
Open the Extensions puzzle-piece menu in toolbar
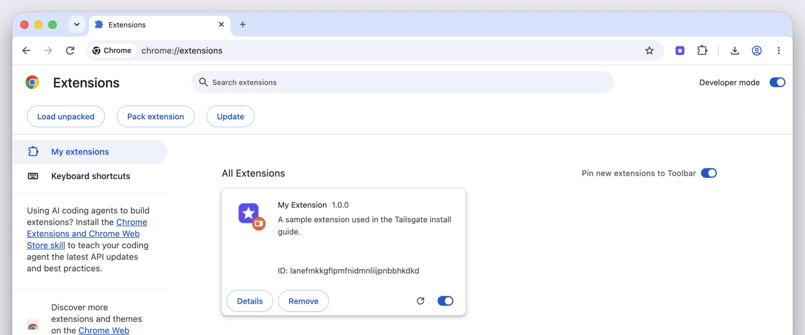702,51
